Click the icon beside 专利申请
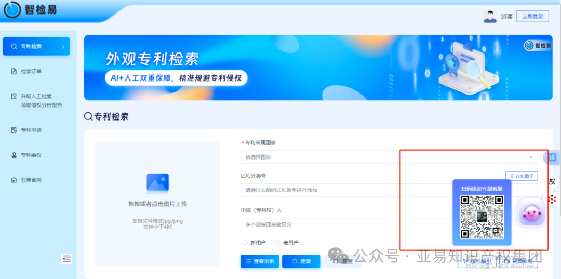This screenshot has height=279, width=561. click(14, 130)
